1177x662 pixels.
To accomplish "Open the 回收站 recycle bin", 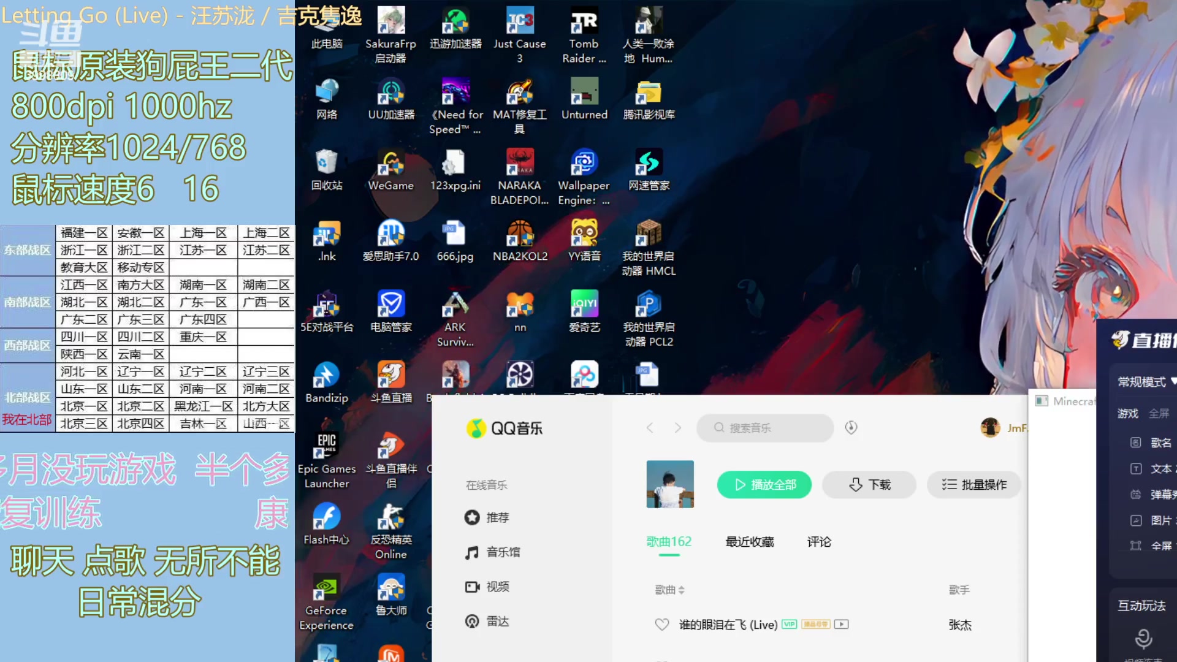I will [x=326, y=170].
